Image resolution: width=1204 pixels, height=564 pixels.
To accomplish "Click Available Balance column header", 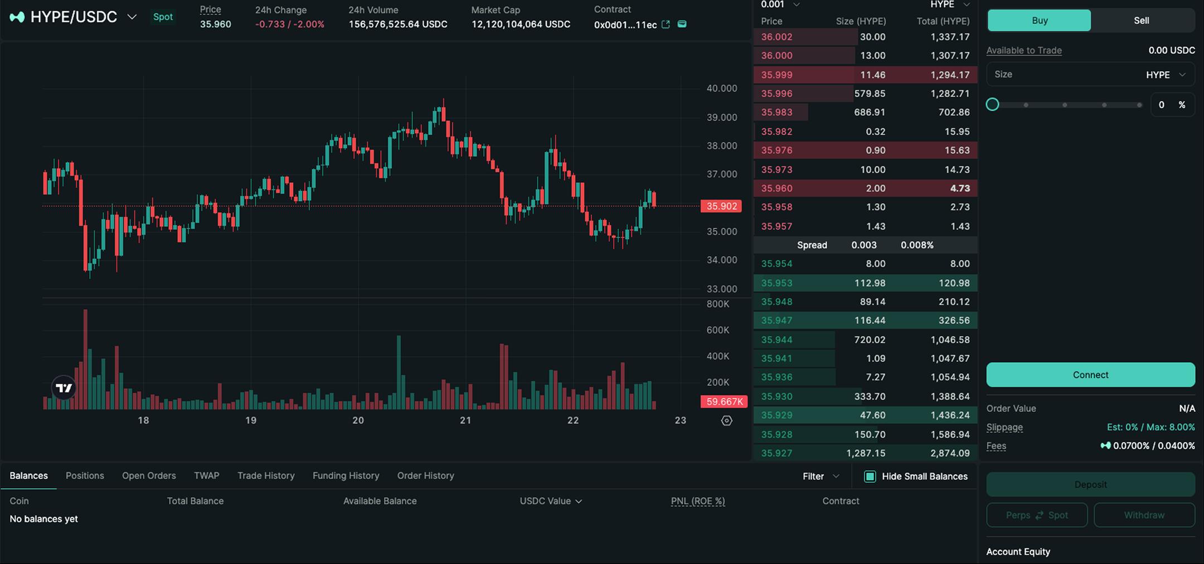I will pos(380,501).
